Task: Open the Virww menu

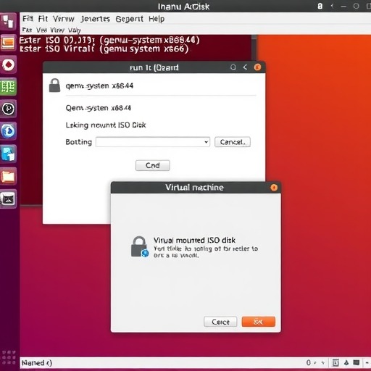Action: (x=64, y=19)
